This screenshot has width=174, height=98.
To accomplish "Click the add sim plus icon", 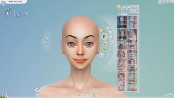I will pyautogui.click(x=8, y=96).
